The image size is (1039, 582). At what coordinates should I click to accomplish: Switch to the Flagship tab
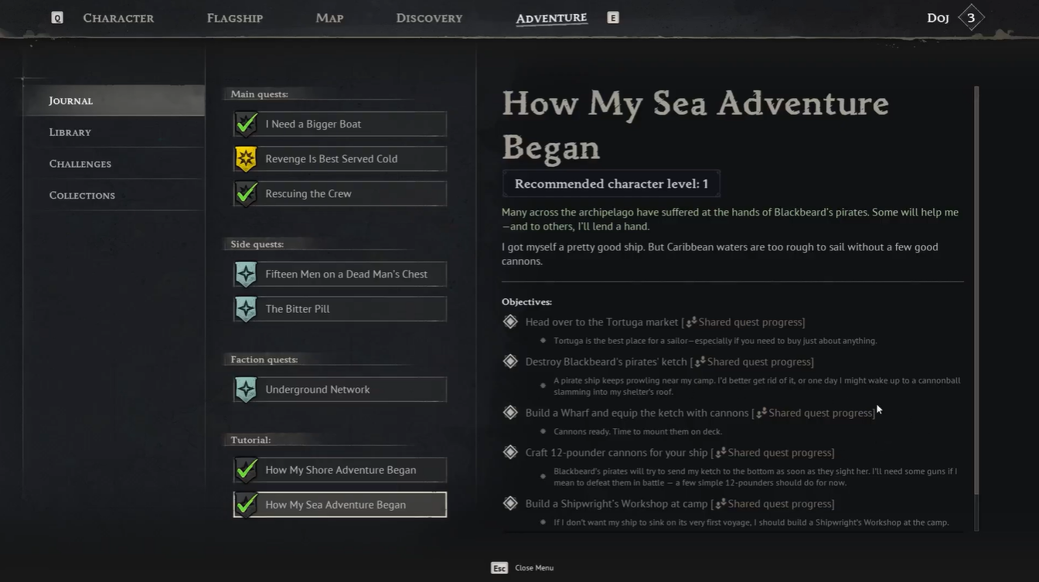click(x=235, y=18)
